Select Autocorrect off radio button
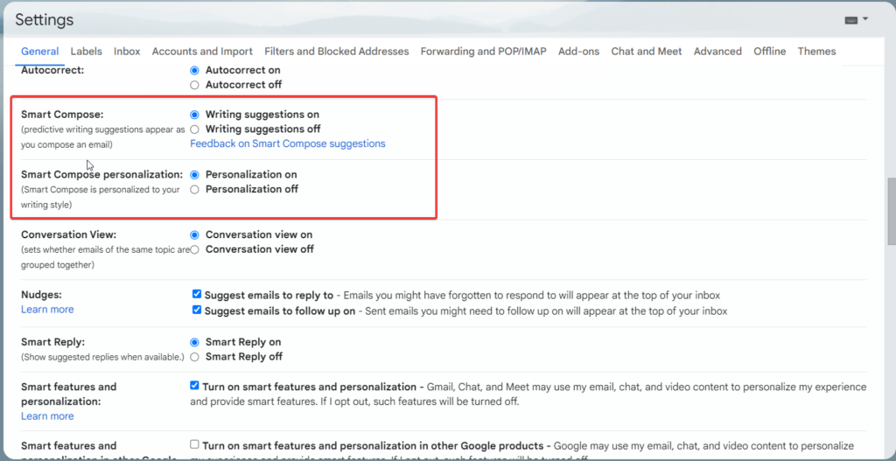The height and width of the screenshot is (461, 896). [x=194, y=85]
